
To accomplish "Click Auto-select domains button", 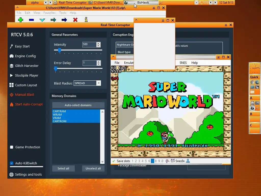I will click(x=78, y=105).
